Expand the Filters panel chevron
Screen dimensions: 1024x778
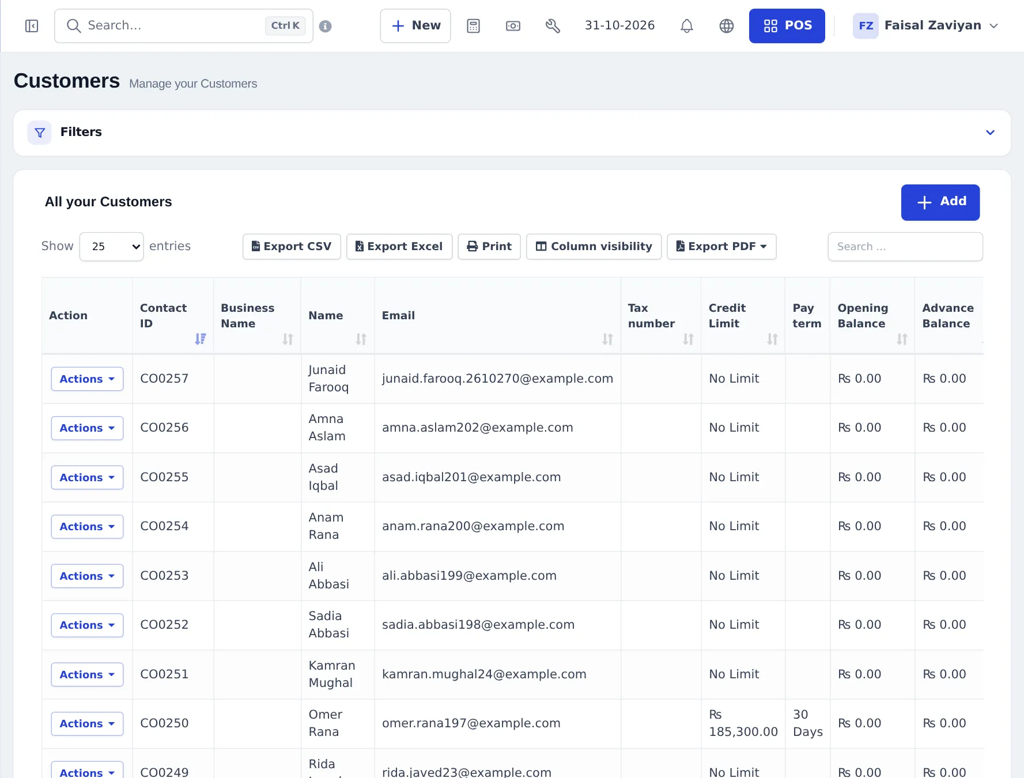tap(990, 133)
